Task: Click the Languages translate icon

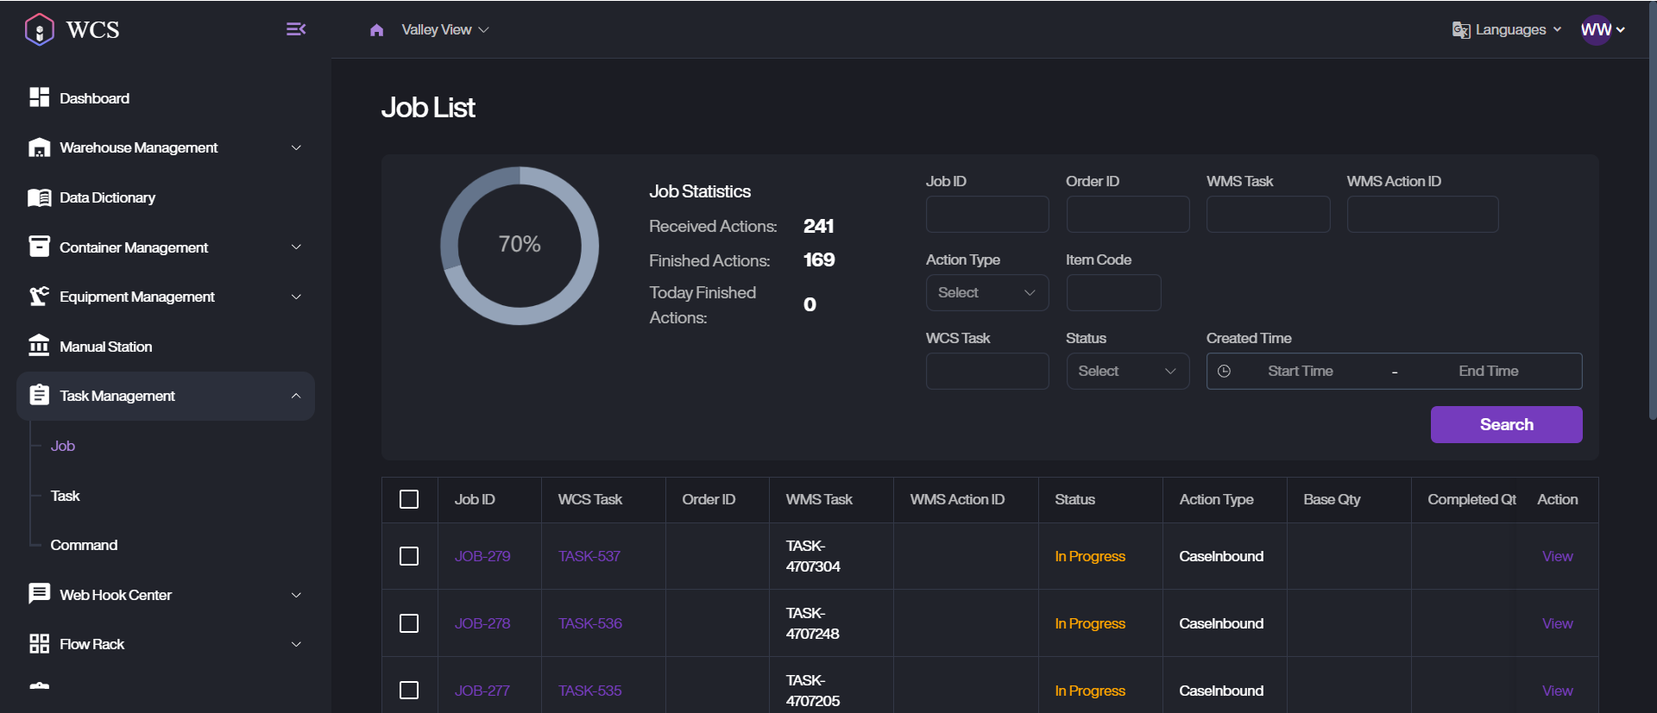Action: point(1461,30)
